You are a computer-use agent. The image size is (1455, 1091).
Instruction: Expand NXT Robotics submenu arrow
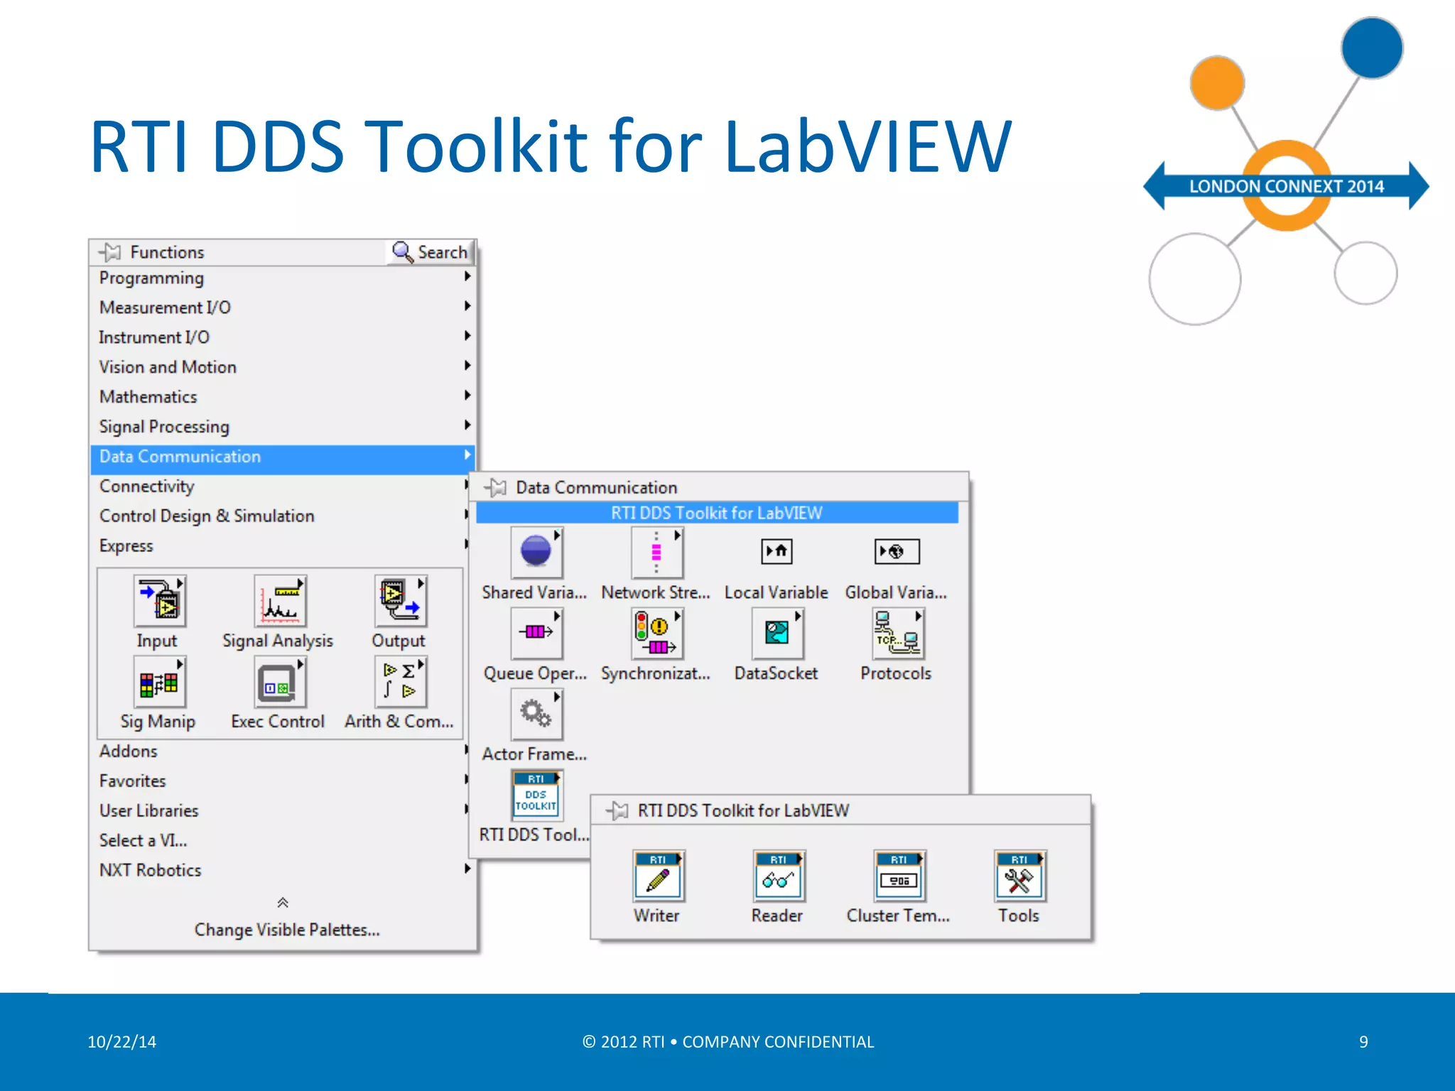[x=467, y=869]
